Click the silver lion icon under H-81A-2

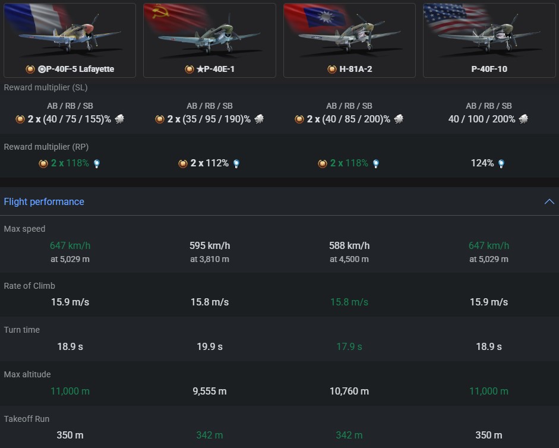(x=399, y=119)
